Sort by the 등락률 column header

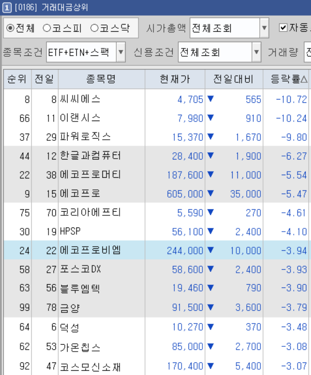(286, 79)
